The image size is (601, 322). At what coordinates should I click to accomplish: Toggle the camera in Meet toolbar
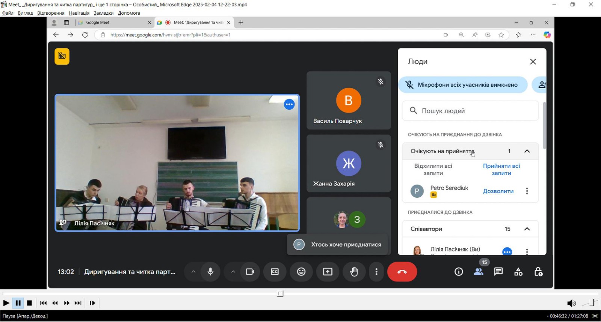coord(250,272)
